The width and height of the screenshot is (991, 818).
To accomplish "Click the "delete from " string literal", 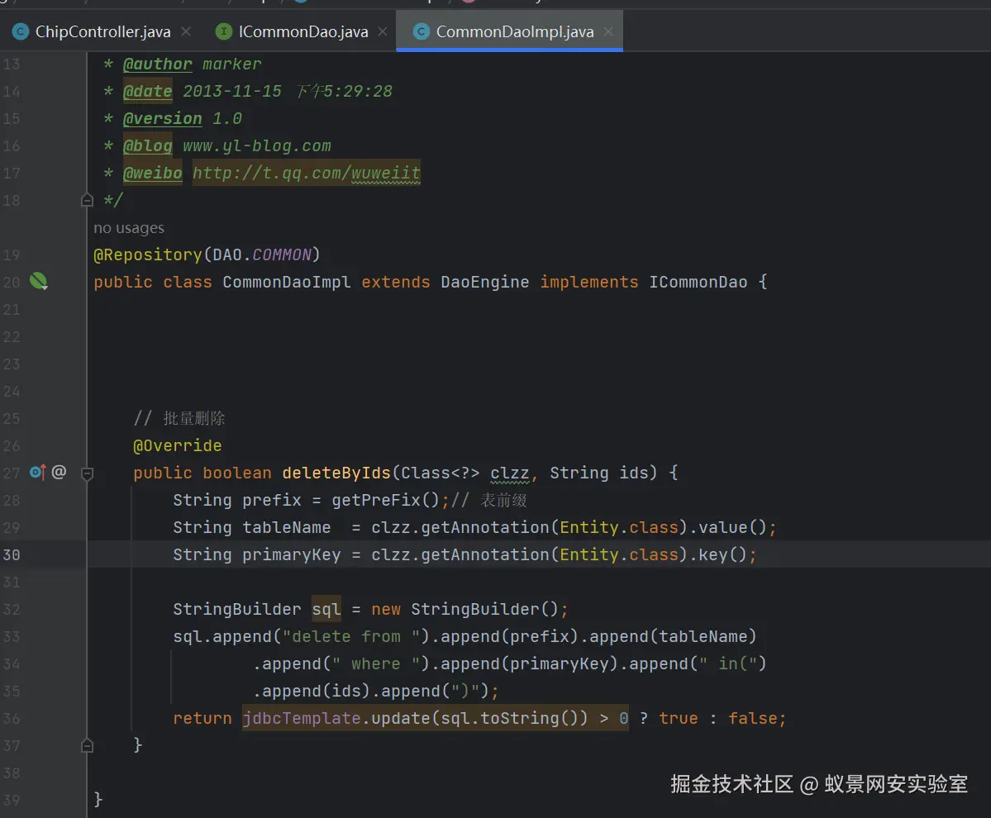I will [351, 637].
